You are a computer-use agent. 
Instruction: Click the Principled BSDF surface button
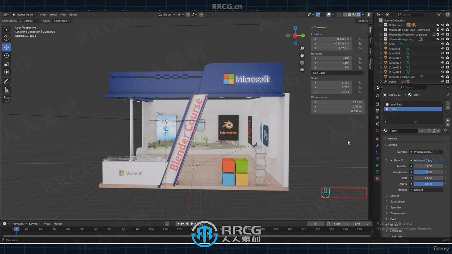426,152
